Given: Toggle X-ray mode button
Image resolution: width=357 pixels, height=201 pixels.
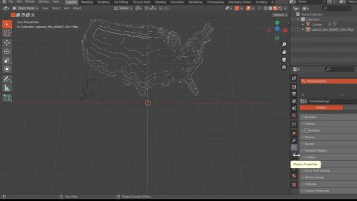Looking at the screenshot, I should pos(259,8).
